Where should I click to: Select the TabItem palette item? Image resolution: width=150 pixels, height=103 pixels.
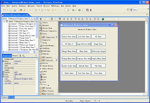(x=44, y=54)
